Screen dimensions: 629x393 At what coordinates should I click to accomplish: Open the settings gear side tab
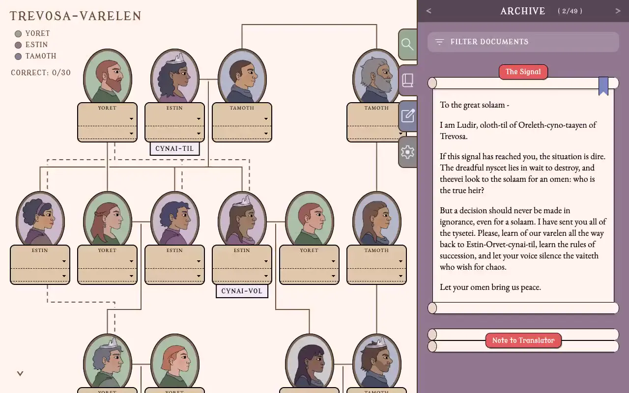coord(407,152)
